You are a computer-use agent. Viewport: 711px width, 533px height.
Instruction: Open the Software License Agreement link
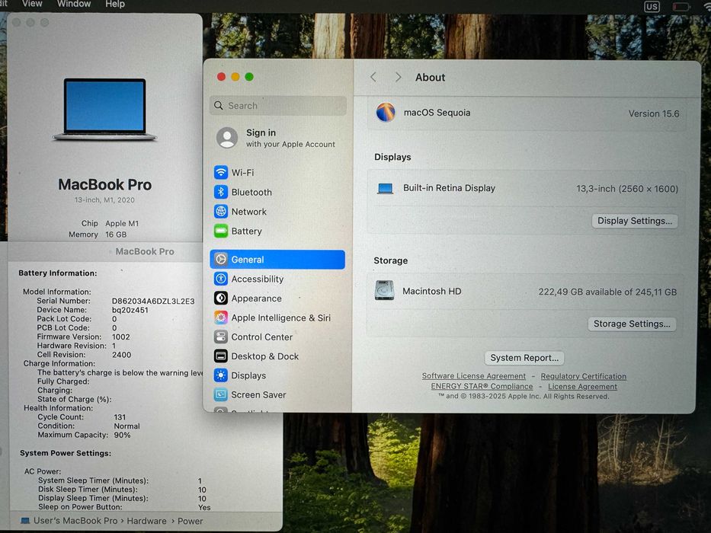(474, 375)
